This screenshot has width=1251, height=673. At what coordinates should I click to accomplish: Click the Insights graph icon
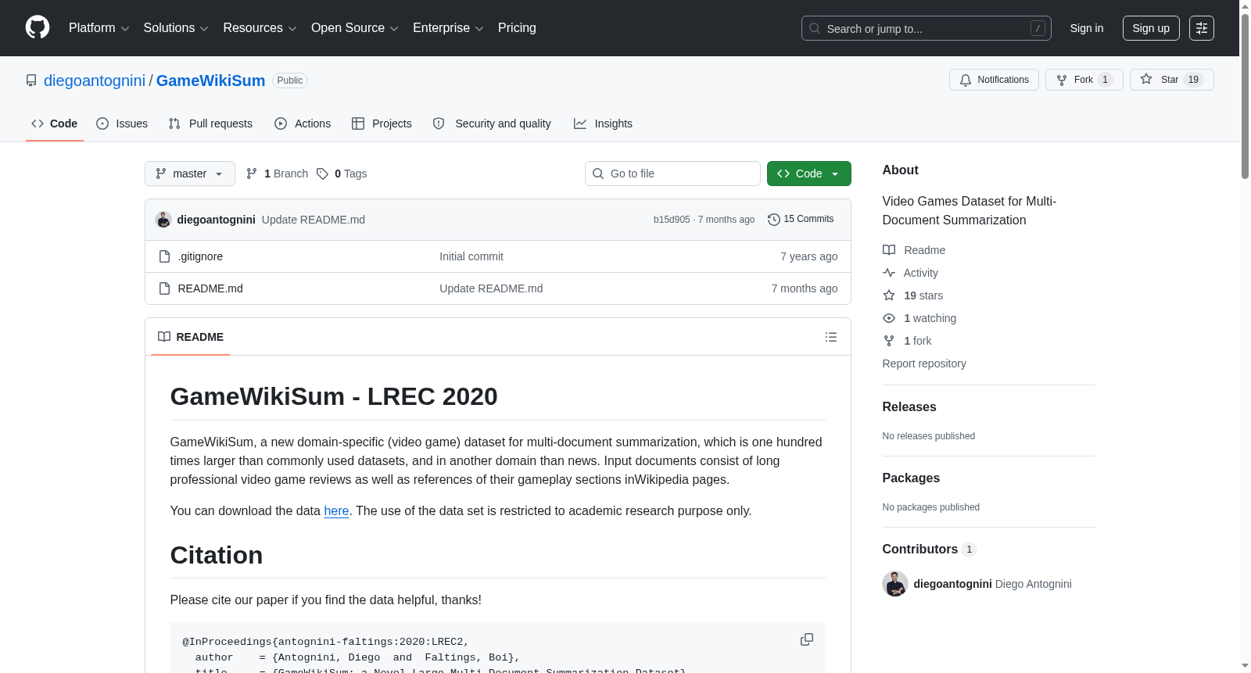pyautogui.click(x=580, y=124)
